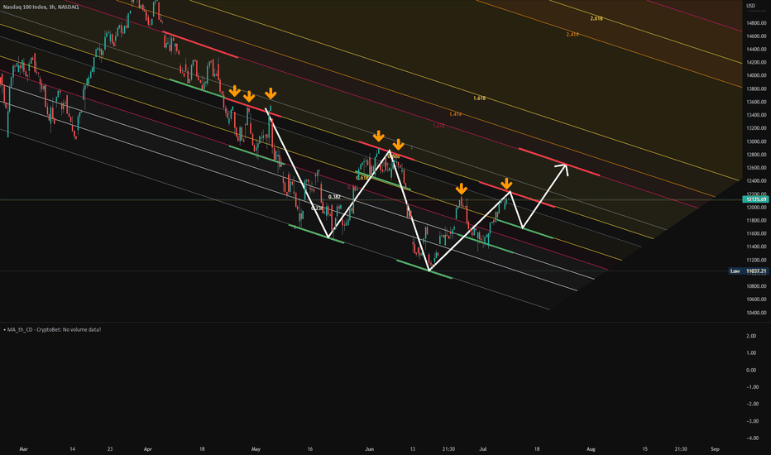
Task: Click the 12400.00 price axis label
Action: 756,181
